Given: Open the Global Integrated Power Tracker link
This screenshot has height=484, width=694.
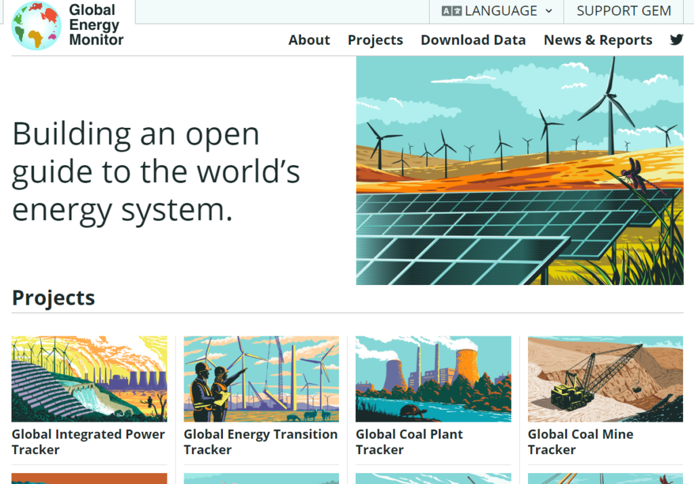Looking at the screenshot, I should pyautogui.click(x=88, y=441).
